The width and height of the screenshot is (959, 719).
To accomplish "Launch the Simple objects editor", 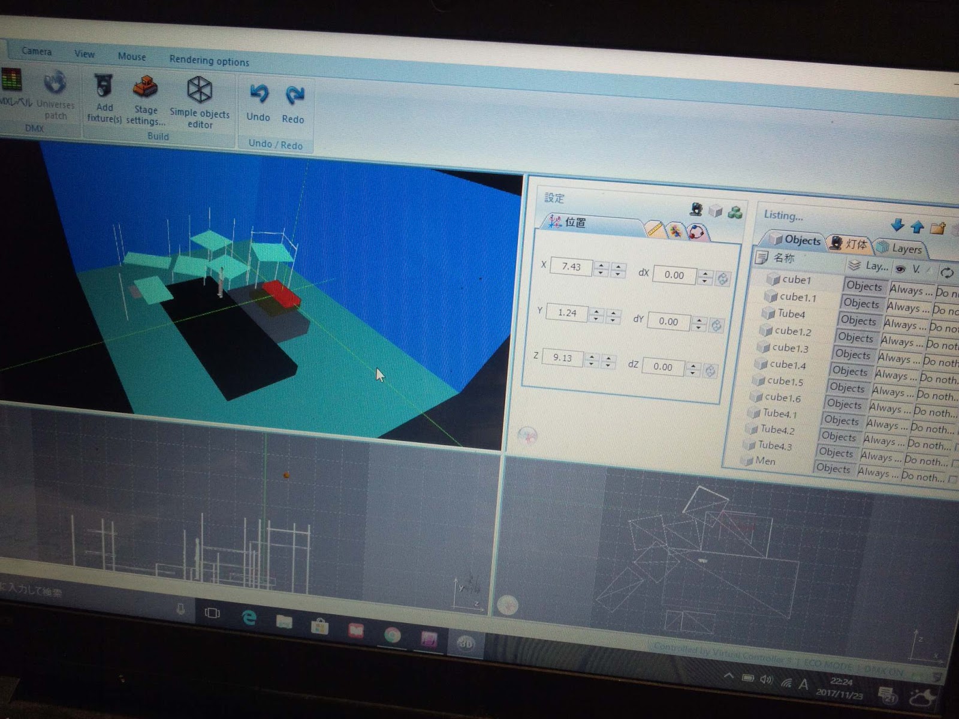I will tap(200, 102).
